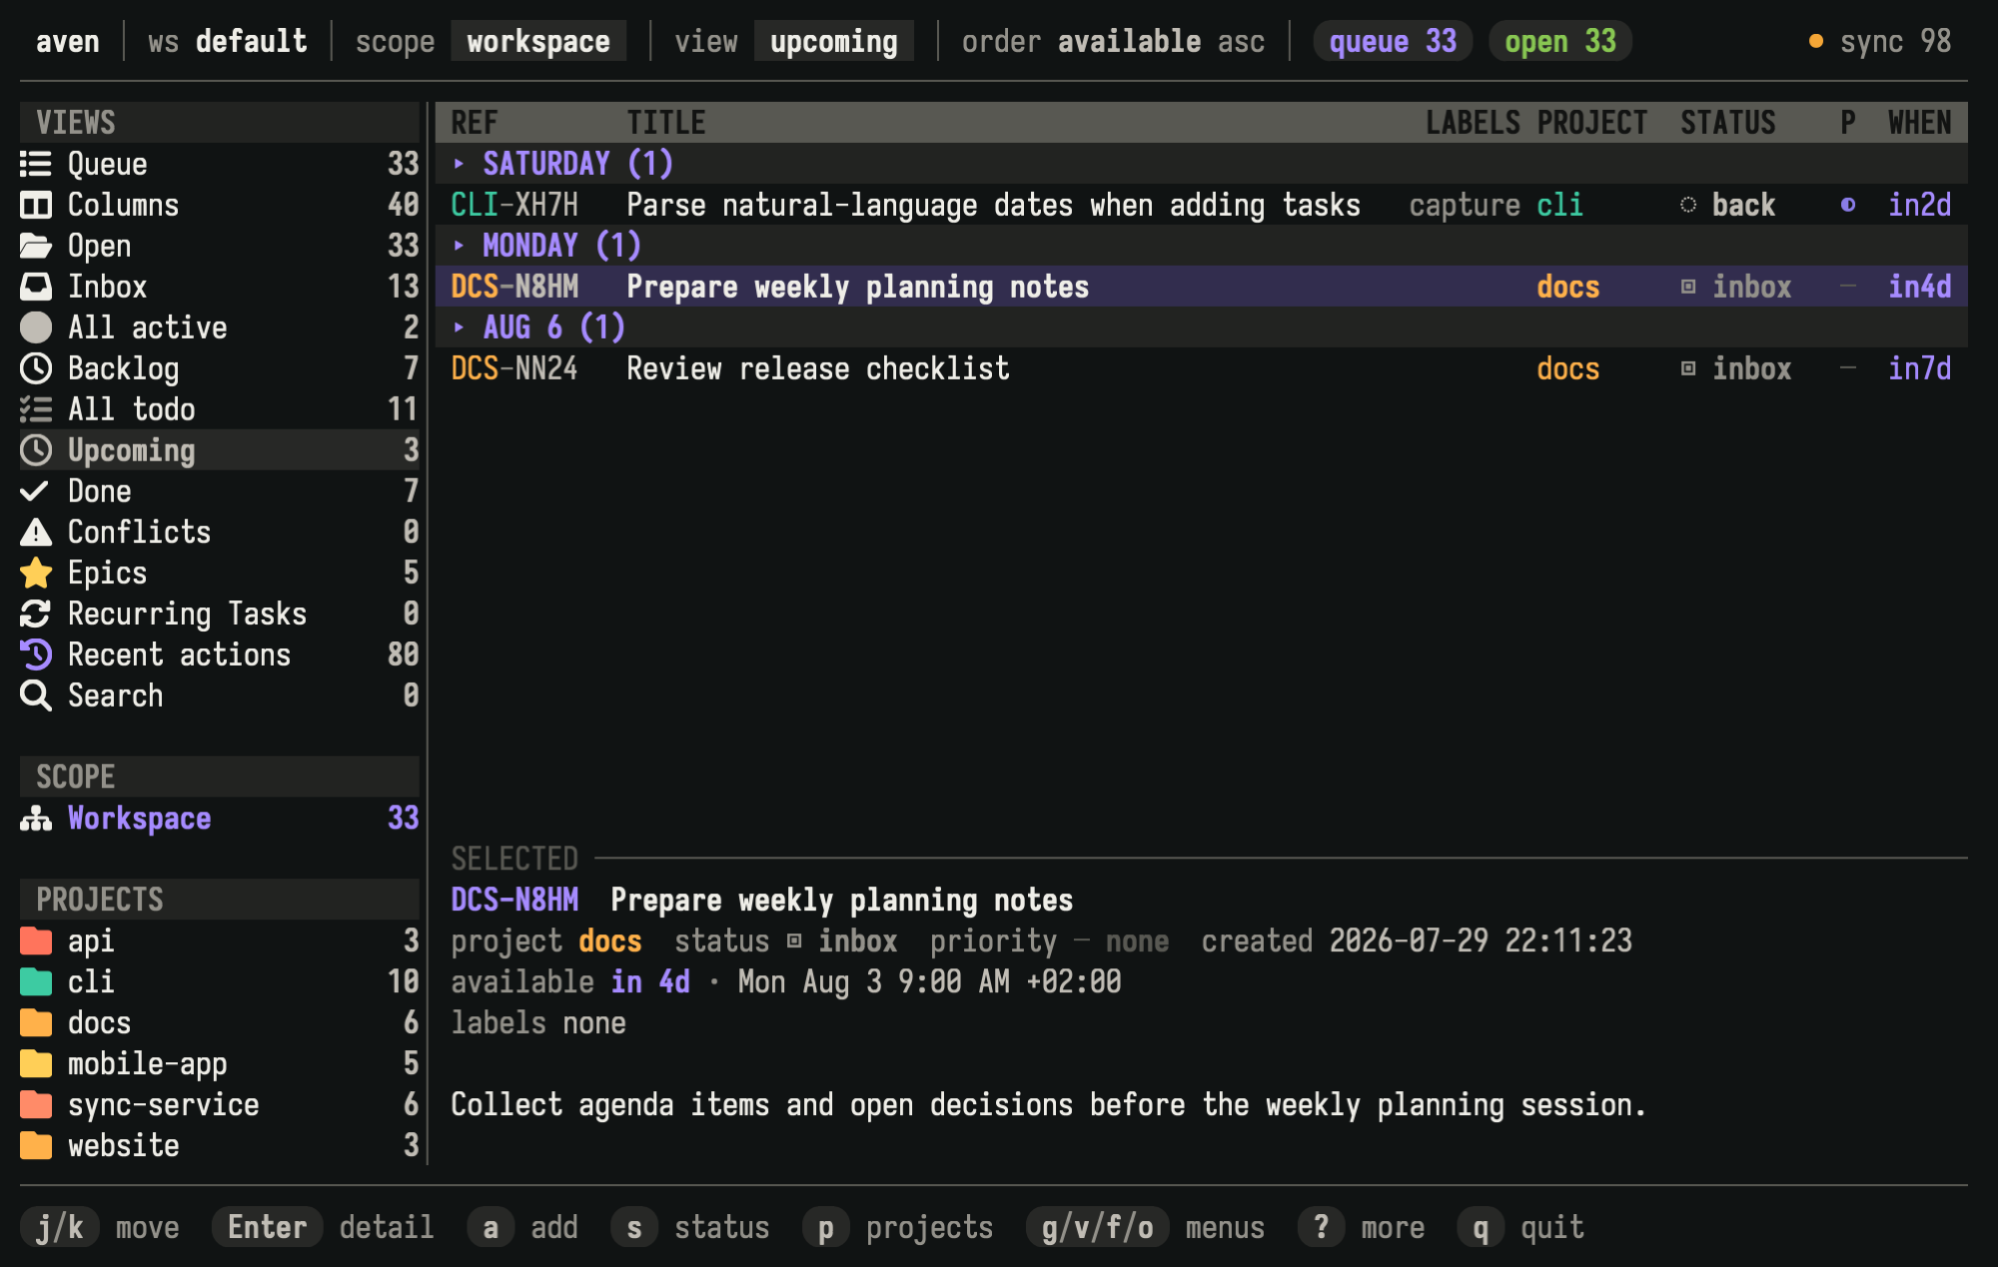Screen dimensions: 1998x1267
Task: Click the DCS-N8HM ref in the table
Action: [514, 287]
